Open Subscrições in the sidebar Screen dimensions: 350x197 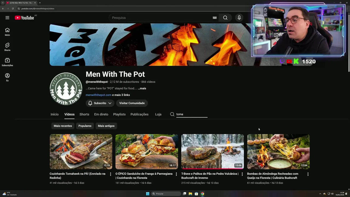[7, 62]
